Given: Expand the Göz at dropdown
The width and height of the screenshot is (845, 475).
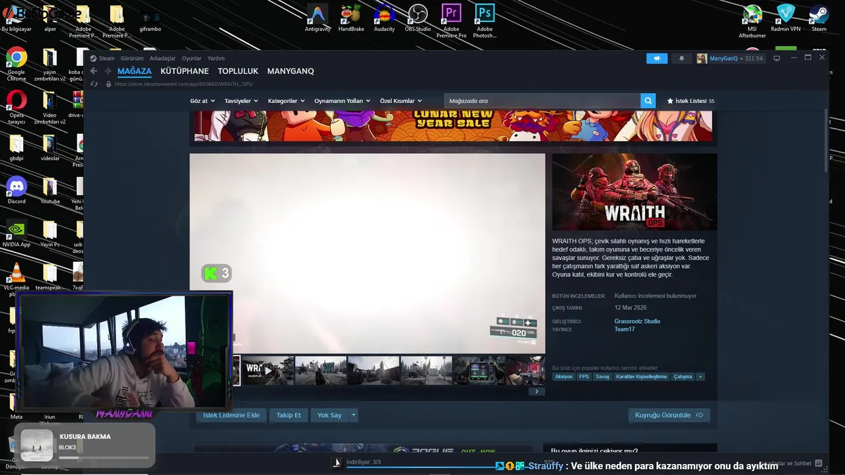Looking at the screenshot, I should point(202,101).
